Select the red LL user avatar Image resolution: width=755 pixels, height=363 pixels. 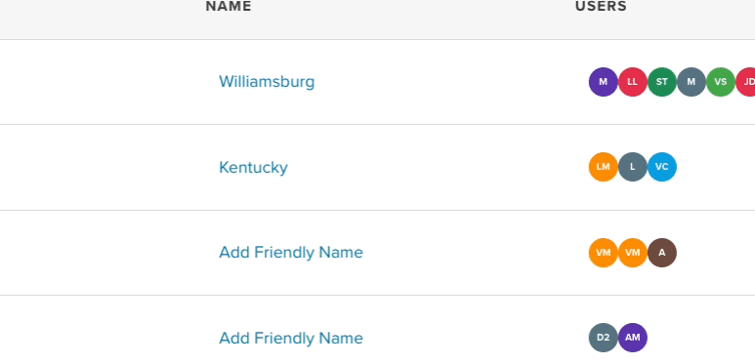pyautogui.click(x=632, y=82)
